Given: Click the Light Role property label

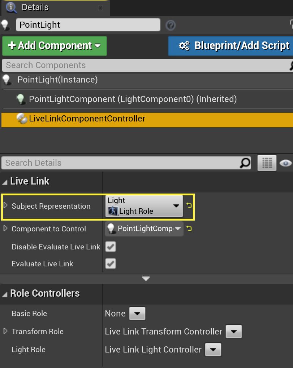Looking at the screenshot, I should coord(29,350).
